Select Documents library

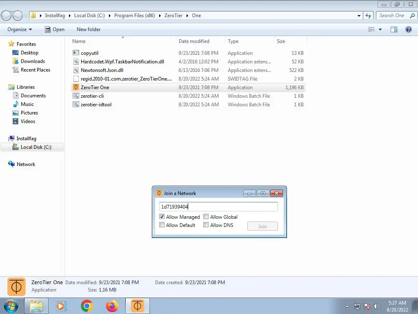click(33, 95)
